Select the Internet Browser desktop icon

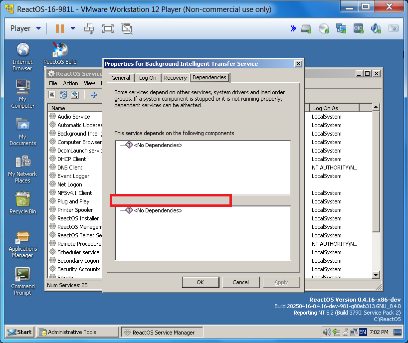(22, 57)
